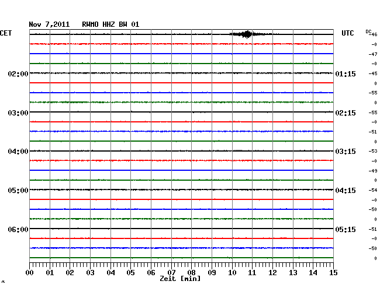Click the "08" minute axis label
The height and width of the screenshot is (288, 380).
click(x=191, y=272)
